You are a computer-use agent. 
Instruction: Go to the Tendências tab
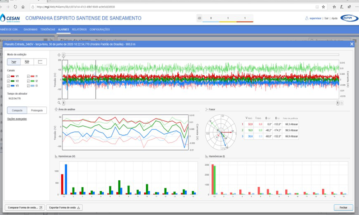point(48,29)
